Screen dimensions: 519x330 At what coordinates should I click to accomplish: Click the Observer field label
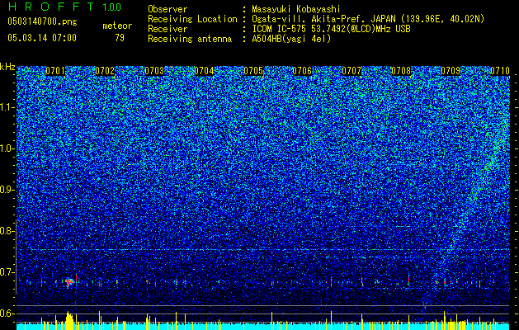click(167, 9)
